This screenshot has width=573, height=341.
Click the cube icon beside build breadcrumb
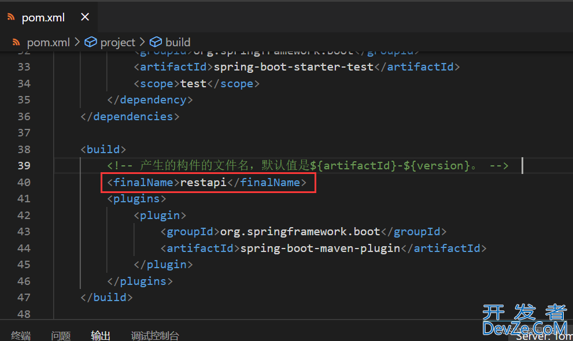tap(156, 42)
